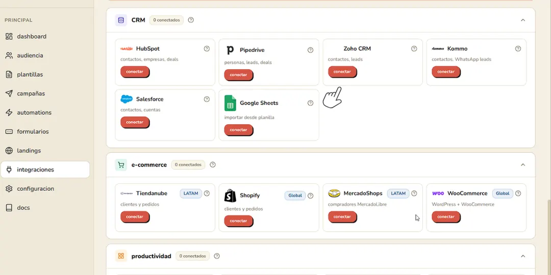Click help icon next to e-commerce heading
Image resolution: width=551 pixels, height=275 pixels.
click(x=213, y=165)
